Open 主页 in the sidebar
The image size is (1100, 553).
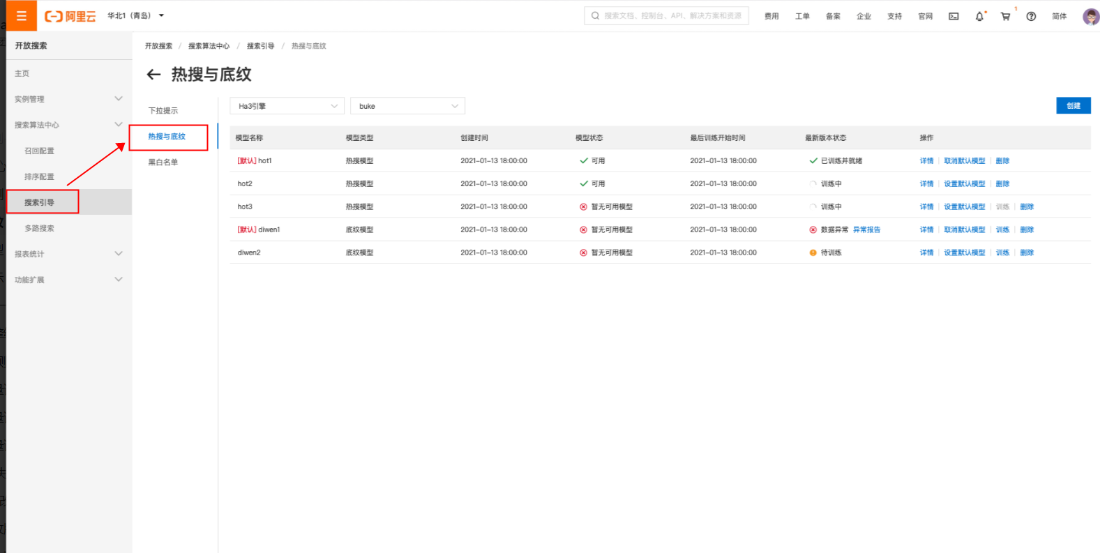(x=22, y=73)
